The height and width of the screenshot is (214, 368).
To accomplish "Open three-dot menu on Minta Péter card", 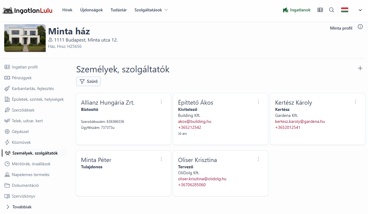I will 161,159.
